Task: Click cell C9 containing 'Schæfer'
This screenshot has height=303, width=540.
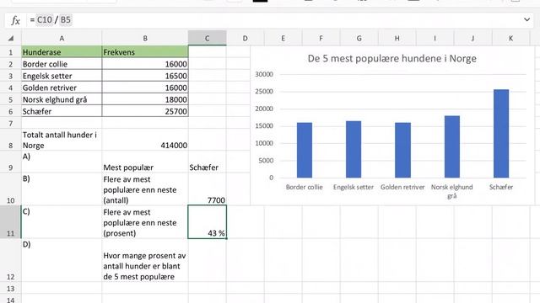Action: tap(207, 162)
